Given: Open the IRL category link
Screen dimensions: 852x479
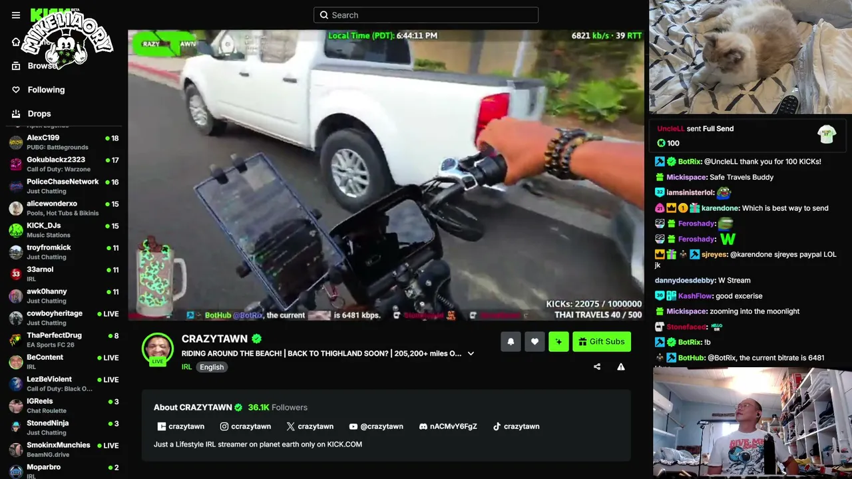Looking at the screenshot, I should [x=186, y=367].
